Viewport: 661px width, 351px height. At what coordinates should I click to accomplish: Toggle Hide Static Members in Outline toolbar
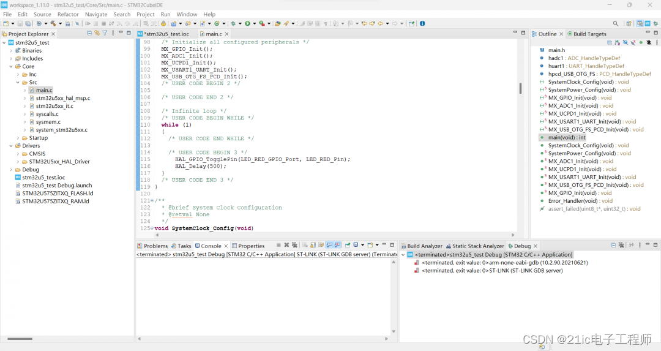633,43
